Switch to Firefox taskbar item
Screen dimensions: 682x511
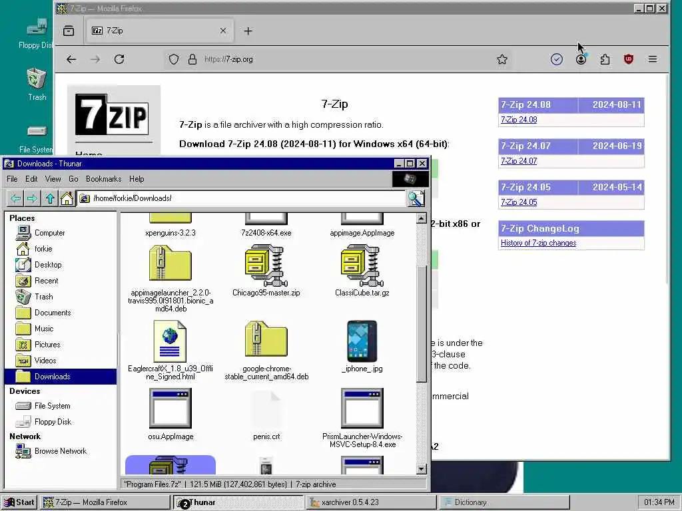[x=106, y=502]
